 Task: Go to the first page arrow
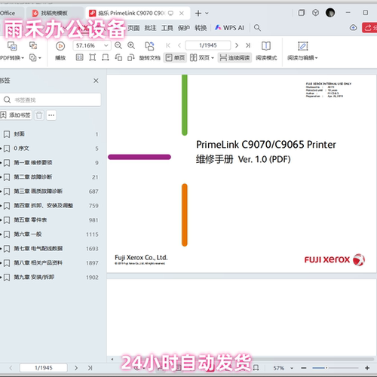[168, 45]
